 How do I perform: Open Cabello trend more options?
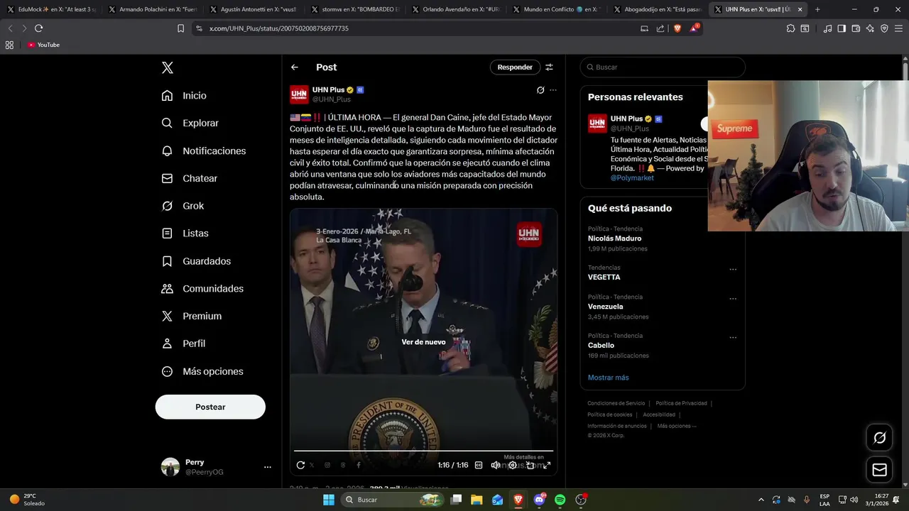point(733,338)
